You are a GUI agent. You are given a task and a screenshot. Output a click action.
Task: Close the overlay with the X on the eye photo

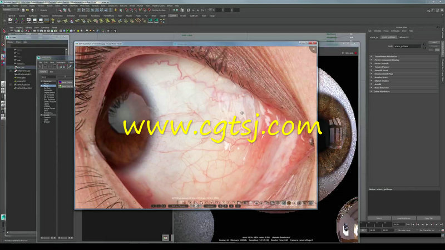[313, 49]
